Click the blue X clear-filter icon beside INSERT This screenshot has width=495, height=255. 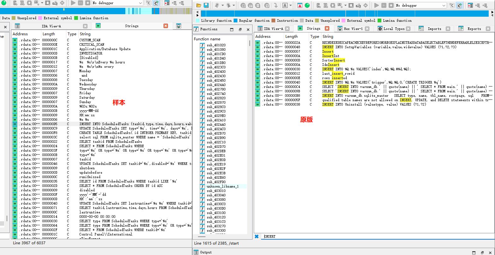(257, 236)
